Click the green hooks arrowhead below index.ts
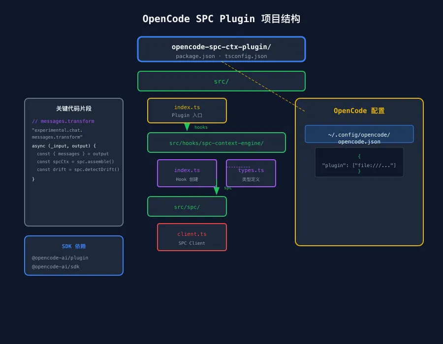Screen dimensions: 443x344 (187, 127)
